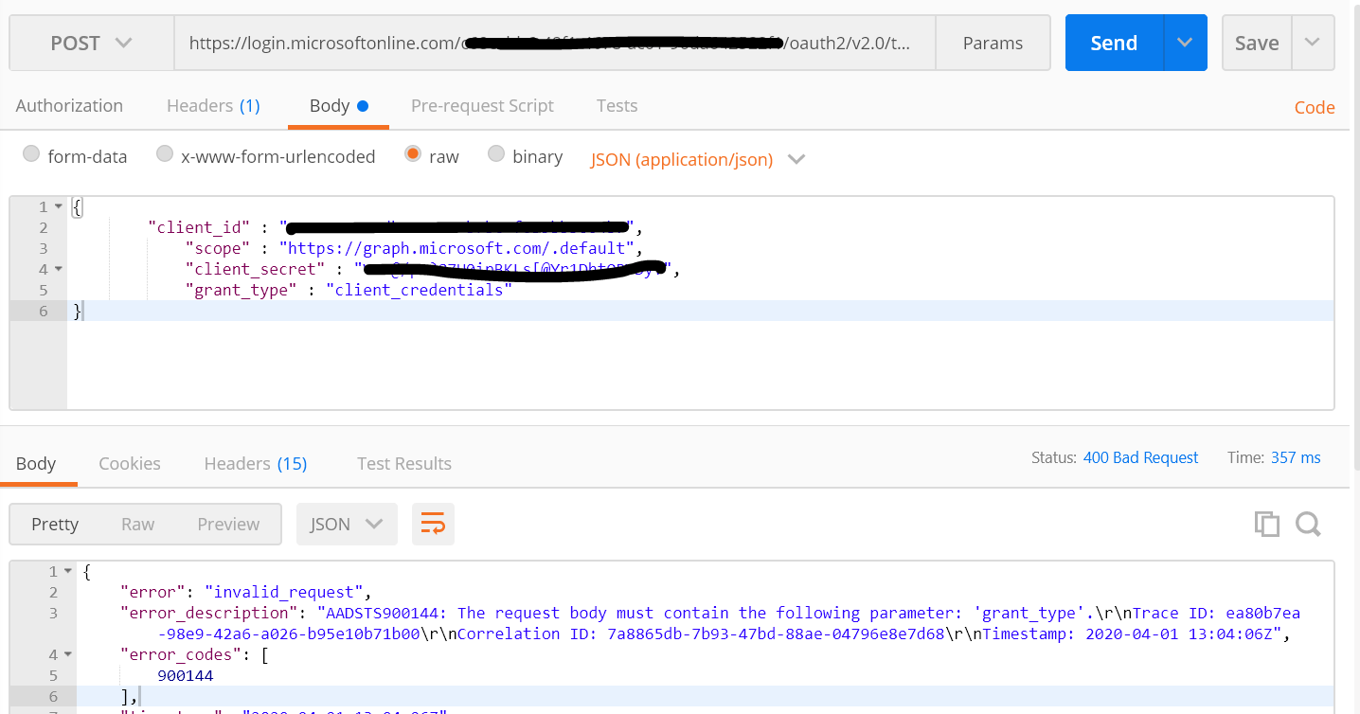1360x714 pixels.
Task: Open the Code snippet link
Action: tap(1315, 107)
